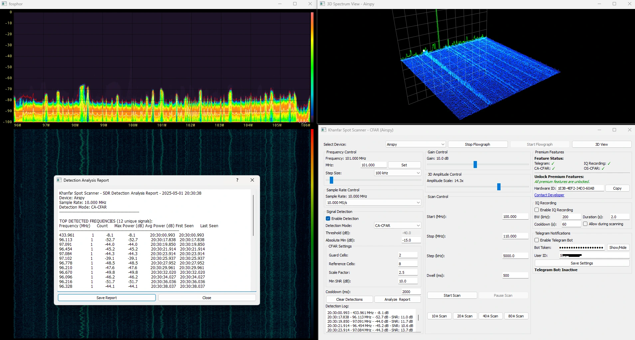The height and width of the screenshot is (340, 635).
Task: Click the IQ Cooldown (s) field
Action: tap(571, 224)
